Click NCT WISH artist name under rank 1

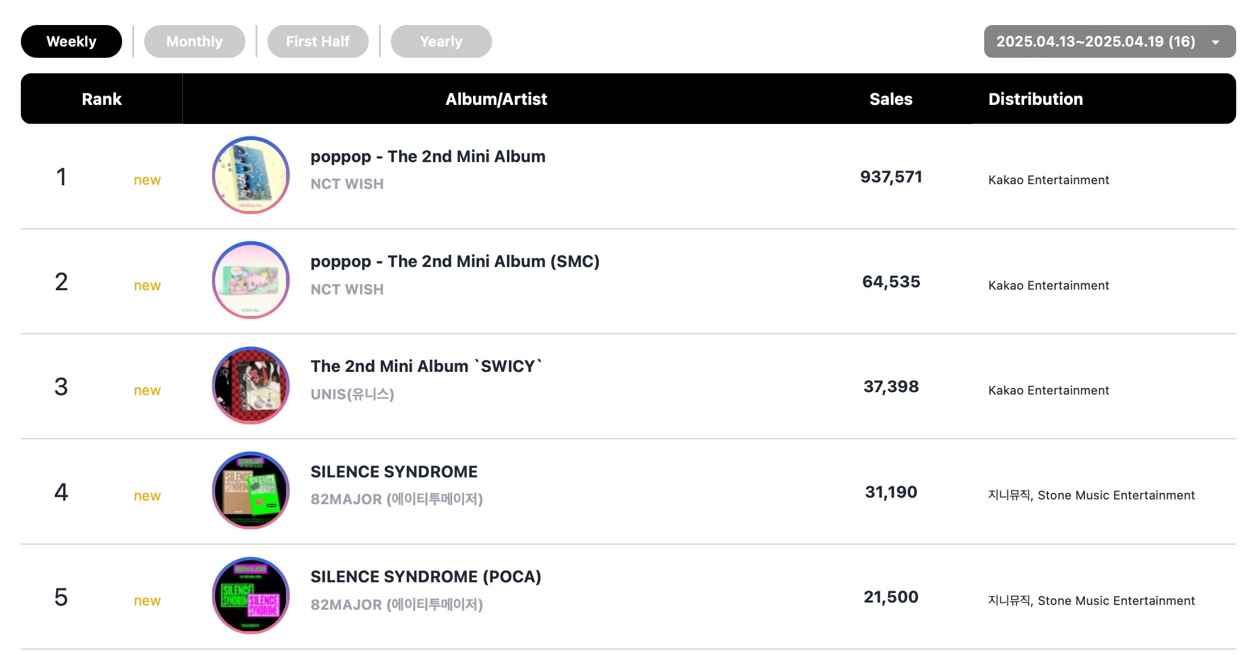pos(347,184)
